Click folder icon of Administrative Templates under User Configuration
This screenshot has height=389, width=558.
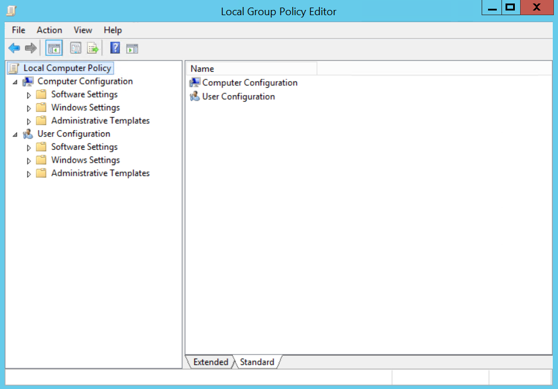[x=41, y=173]
